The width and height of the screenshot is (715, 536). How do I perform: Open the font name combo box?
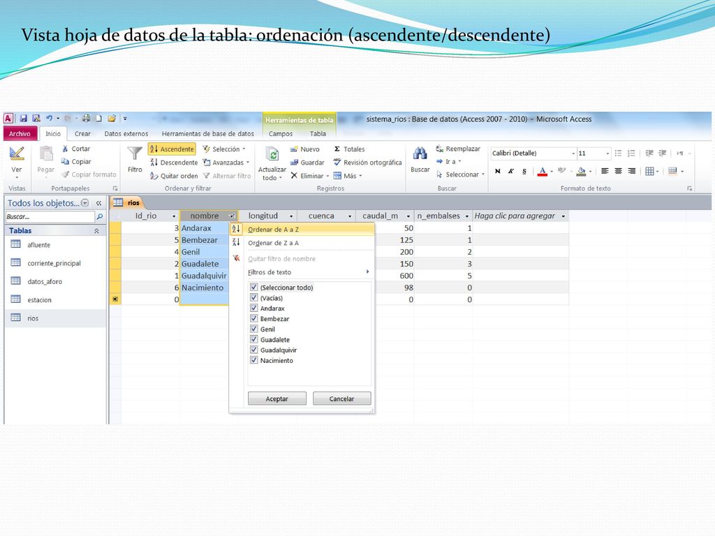pyautogui.click(x=533, y=153)
